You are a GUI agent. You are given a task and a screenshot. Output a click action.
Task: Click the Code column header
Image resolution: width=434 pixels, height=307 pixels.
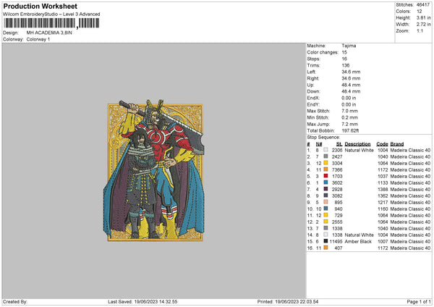pyautogui.click(x=382, y=143)
